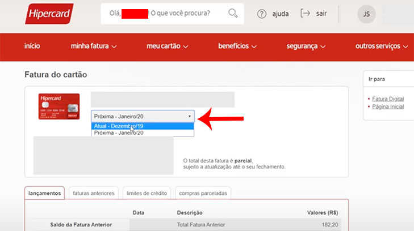Click the 'Total Fatura Anterior' cell
Image resolution: width=414 pixels, height=231 pixels.
pyautogui.click(x=201, y=225)
